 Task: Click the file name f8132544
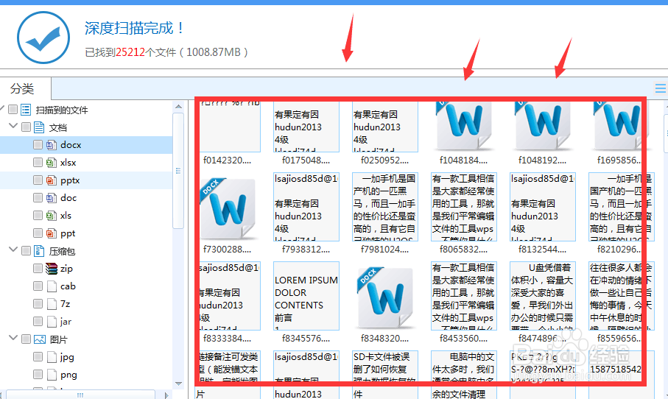(x=542, y=250)
